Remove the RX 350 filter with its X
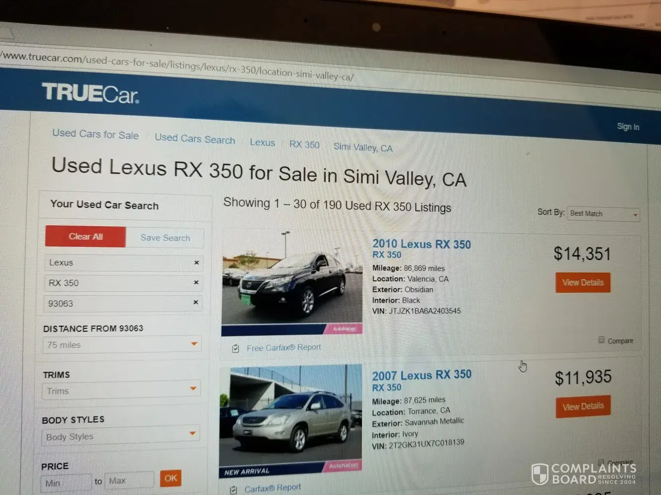 [196, 282]
